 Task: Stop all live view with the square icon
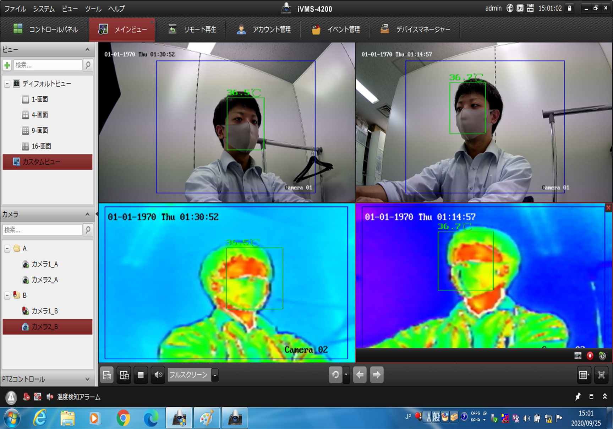tap(141, 375)
